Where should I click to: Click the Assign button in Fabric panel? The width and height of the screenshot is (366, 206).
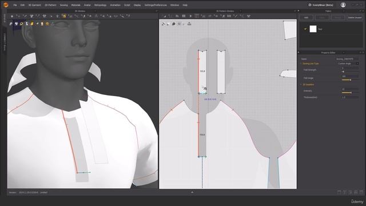[x=338, y=18]
